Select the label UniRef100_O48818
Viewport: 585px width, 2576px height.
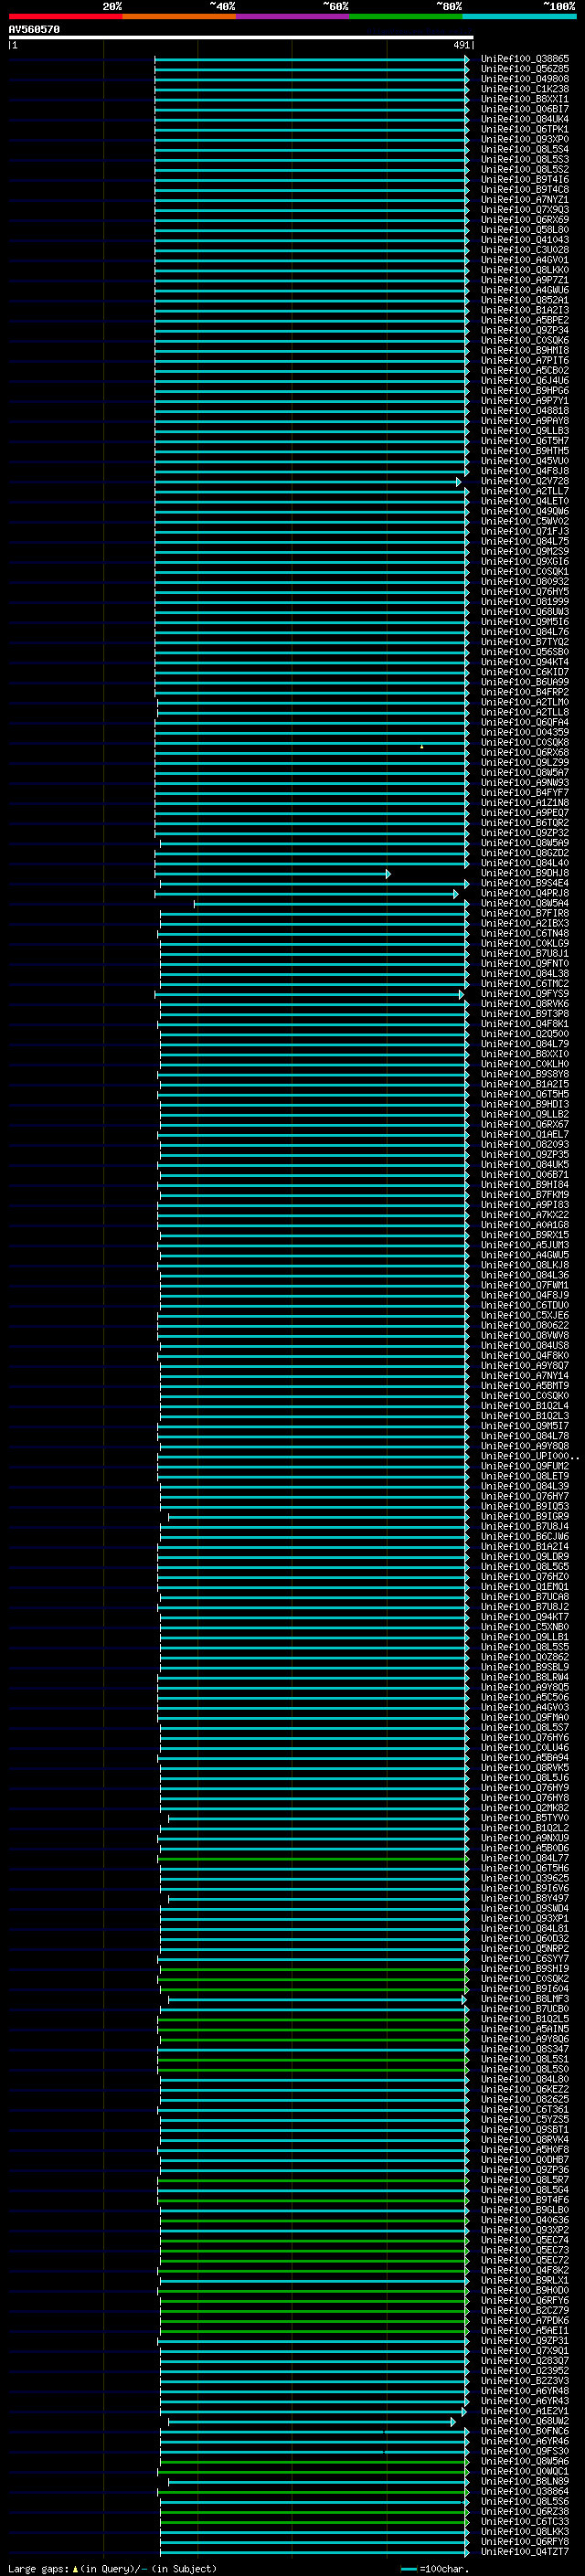click(x=525, y=411)
